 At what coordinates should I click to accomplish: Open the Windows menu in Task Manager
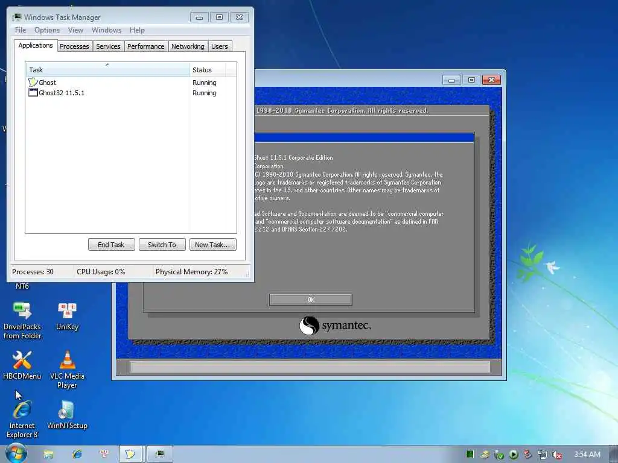pyautogui.click(x=106, y=30)
